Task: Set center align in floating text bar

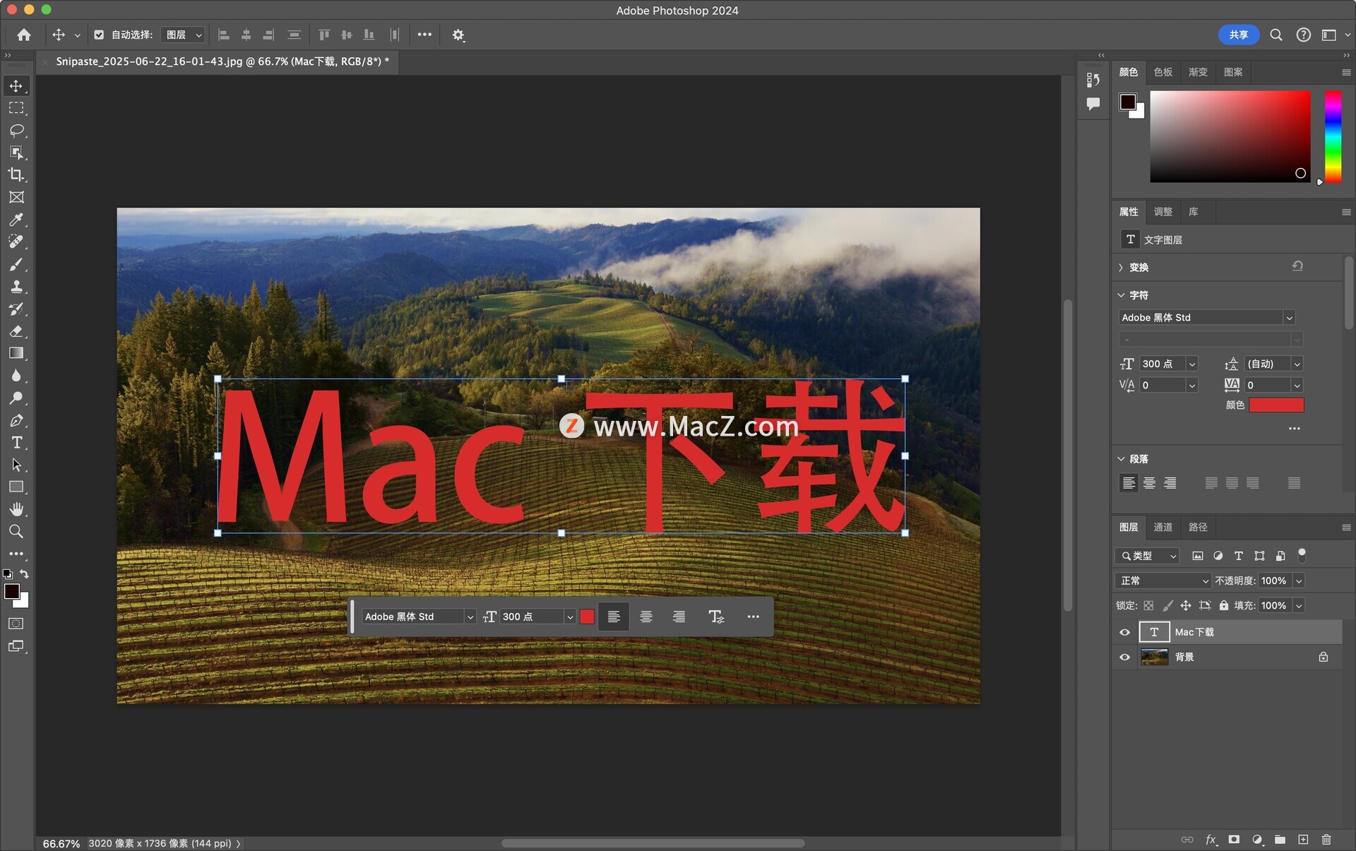Action: [646, 617]
